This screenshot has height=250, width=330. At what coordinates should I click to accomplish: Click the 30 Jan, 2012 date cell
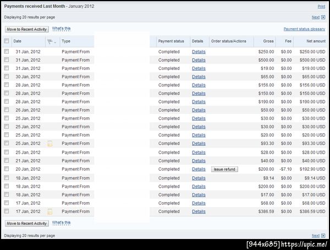[28, 77]
